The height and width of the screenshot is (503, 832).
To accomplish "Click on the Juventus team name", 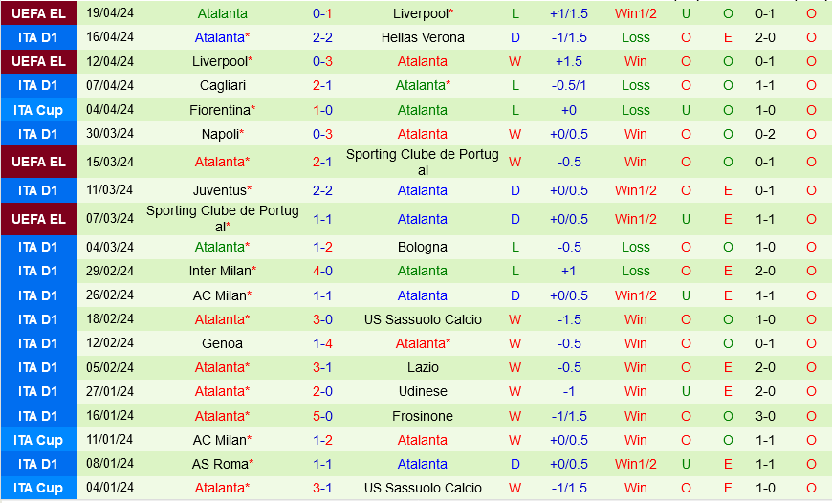I will point(219,190).
